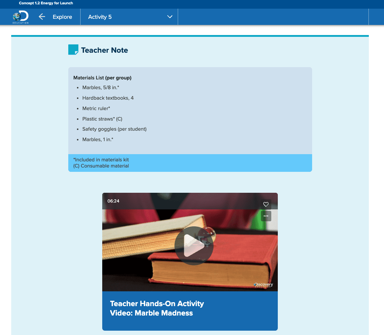Click the back arrow in the navigation bar

coord(42,17)
